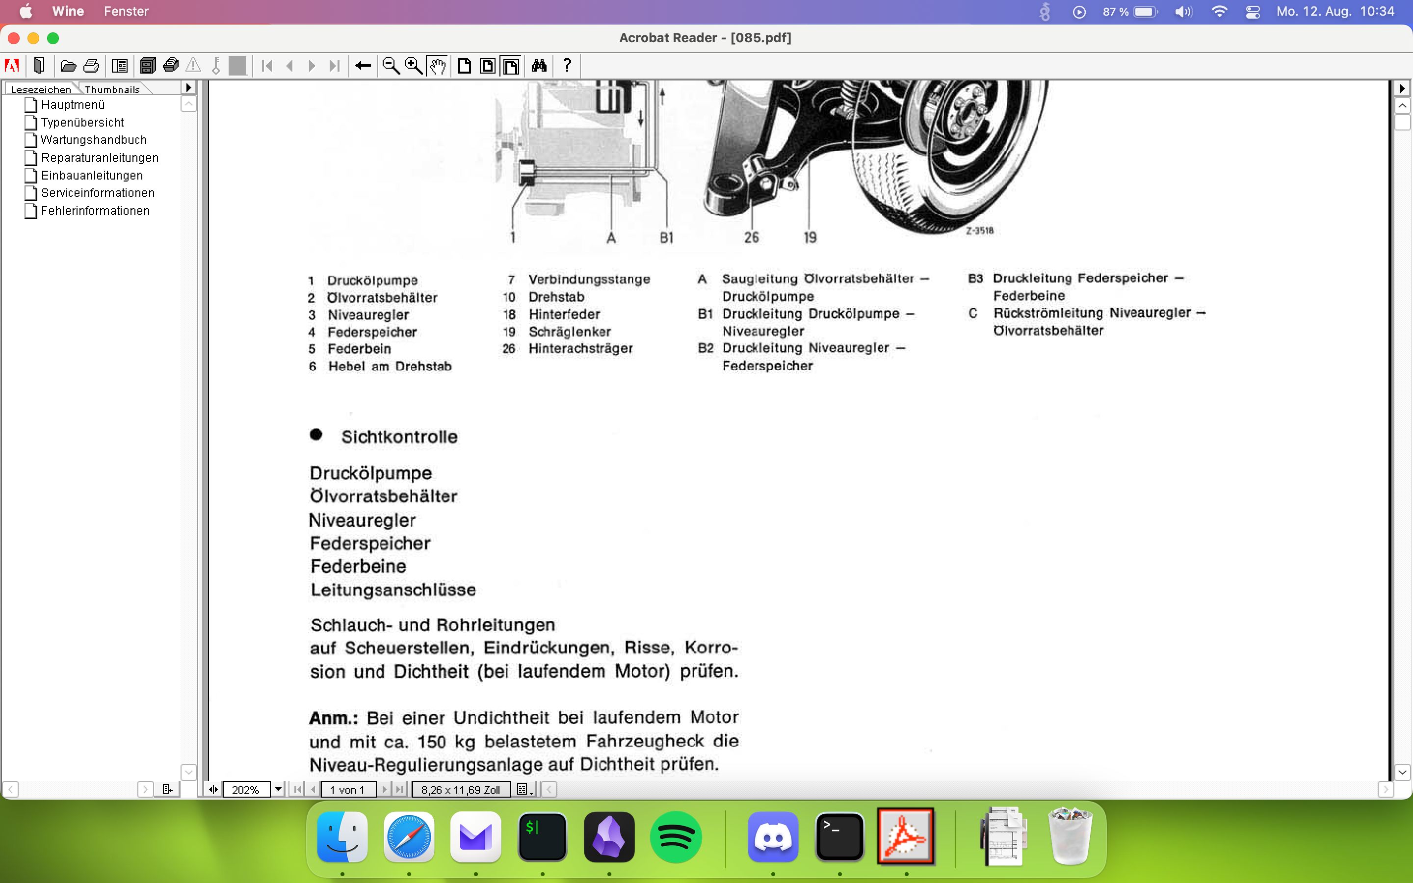Open the Fenster menu
Screen dimensions: 1413x883
[126, 11]
